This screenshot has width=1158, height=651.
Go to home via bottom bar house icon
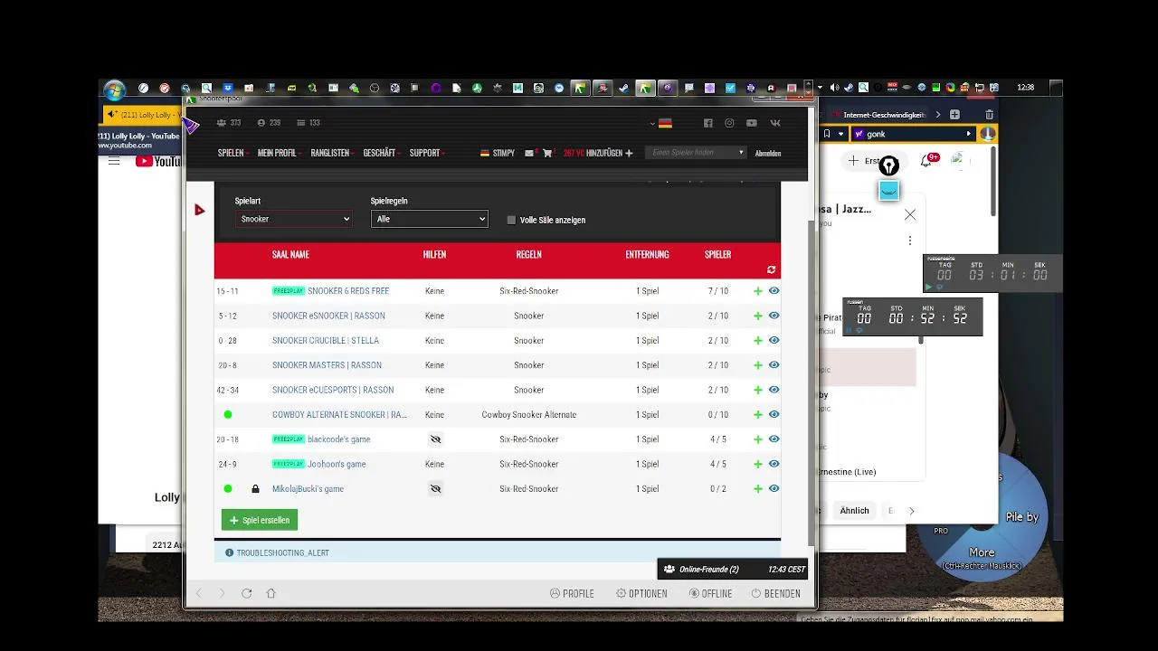(271, 593)
